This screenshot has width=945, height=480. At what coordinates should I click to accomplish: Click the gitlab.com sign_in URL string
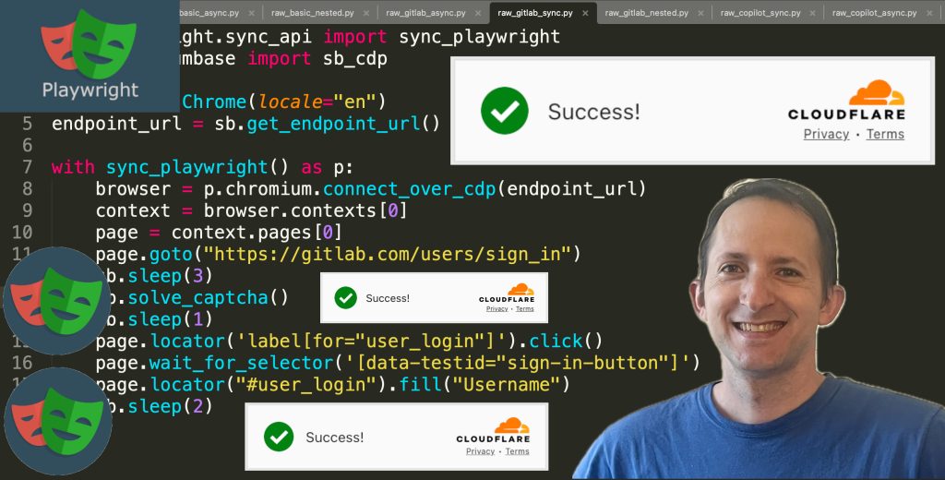(x=387, y=254)
